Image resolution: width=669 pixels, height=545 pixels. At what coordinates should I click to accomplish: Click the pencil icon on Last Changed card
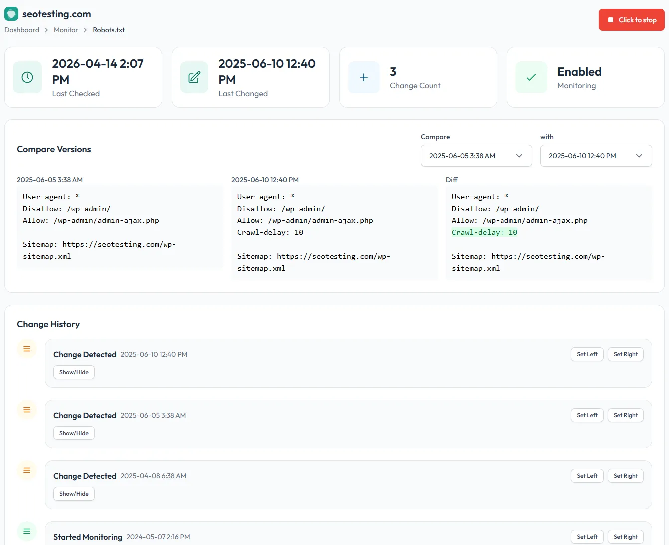click(194, 77)
